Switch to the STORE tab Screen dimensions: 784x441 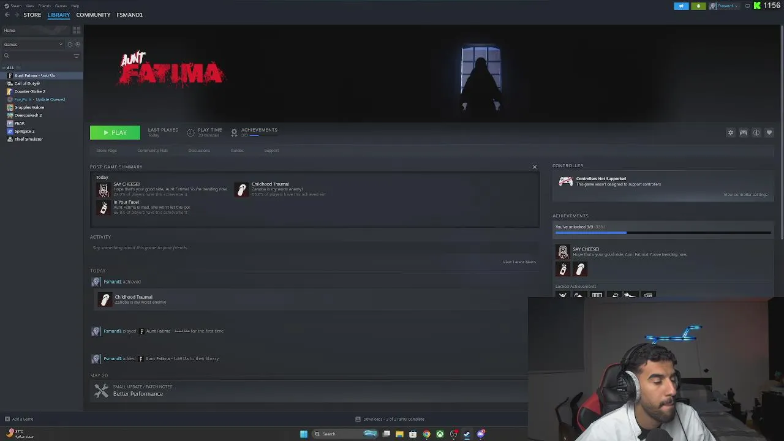(x=32, y=15)
